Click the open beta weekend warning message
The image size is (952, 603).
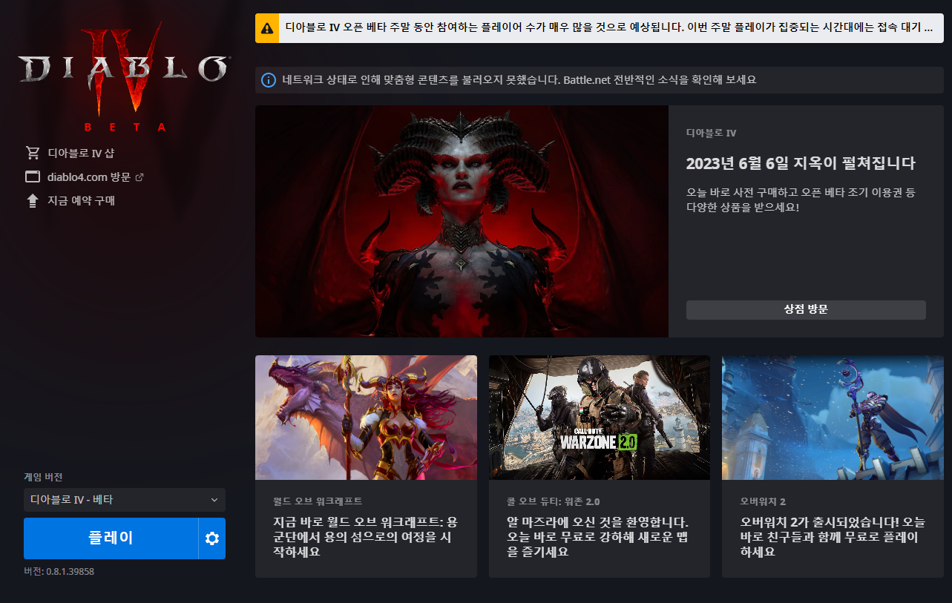coord(609,27)
